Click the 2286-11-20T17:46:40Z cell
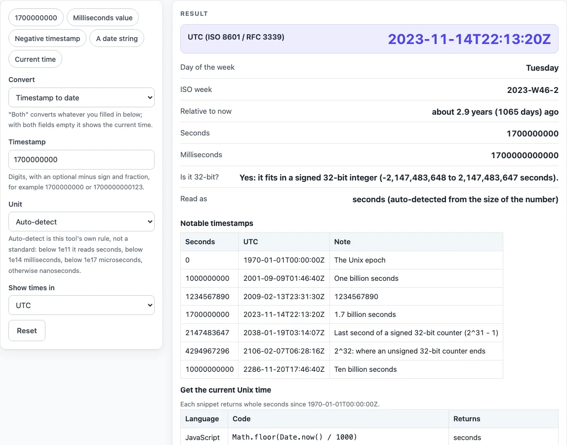This screenshot has width=567, height=445. tap(284, 369)
